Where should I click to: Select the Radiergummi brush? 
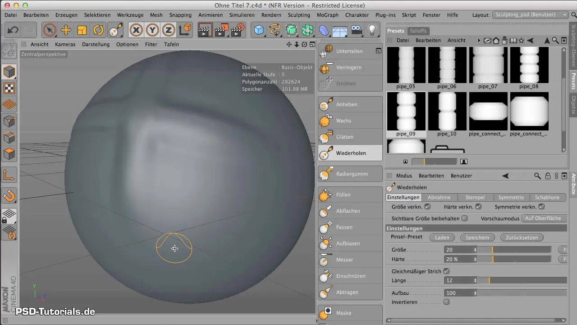[350, 174]
